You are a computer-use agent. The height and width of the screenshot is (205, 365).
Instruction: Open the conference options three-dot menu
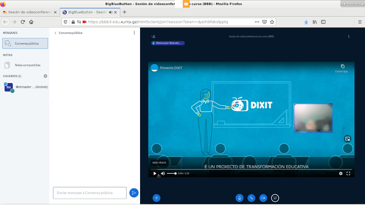pos(349,36)
